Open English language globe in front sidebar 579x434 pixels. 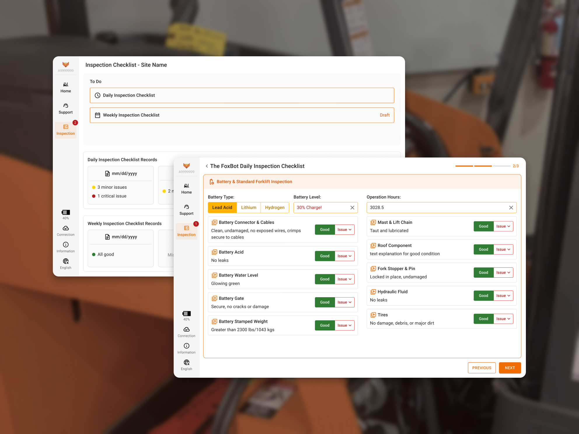coord(186,363)
